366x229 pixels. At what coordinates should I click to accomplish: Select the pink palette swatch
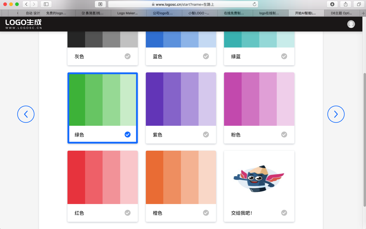click(x=259, y=99)
